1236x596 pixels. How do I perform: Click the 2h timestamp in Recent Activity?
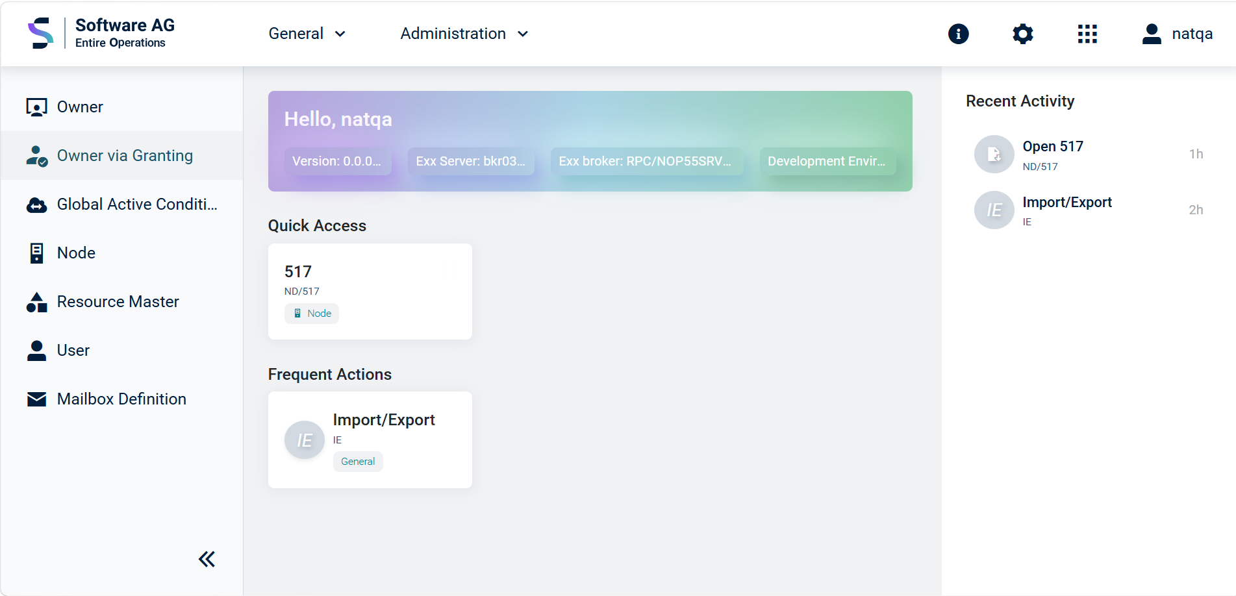pyautogui.click(x=1196, y=210)
